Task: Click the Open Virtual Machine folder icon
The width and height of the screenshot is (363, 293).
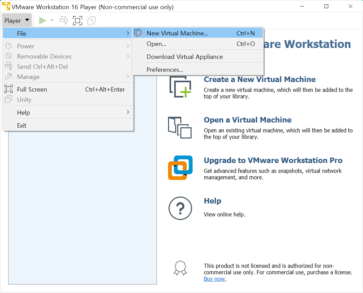Action: (x=180, y=128)
